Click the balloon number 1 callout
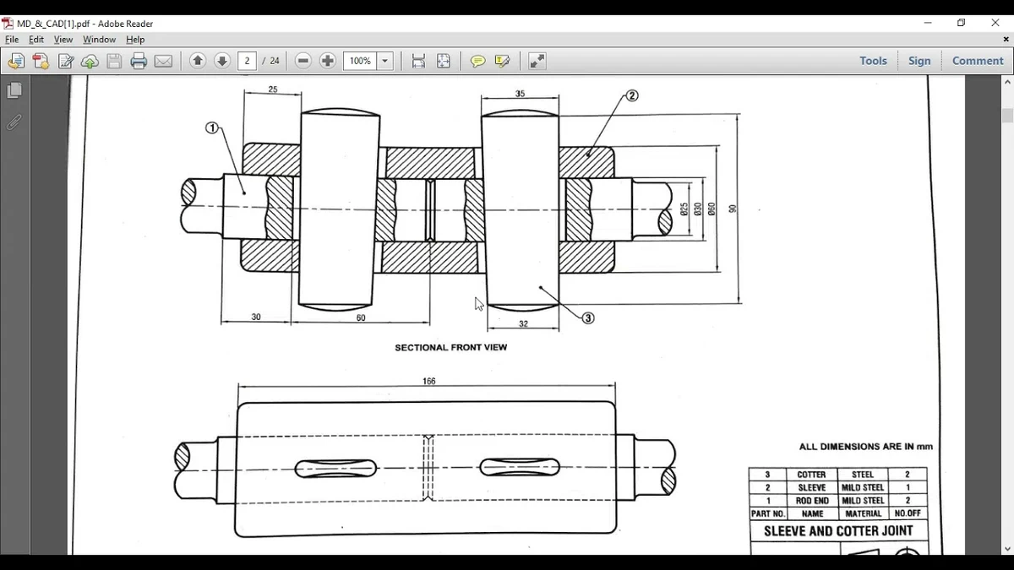This screenshot has height=570, width=1014. tap(212, 128)
